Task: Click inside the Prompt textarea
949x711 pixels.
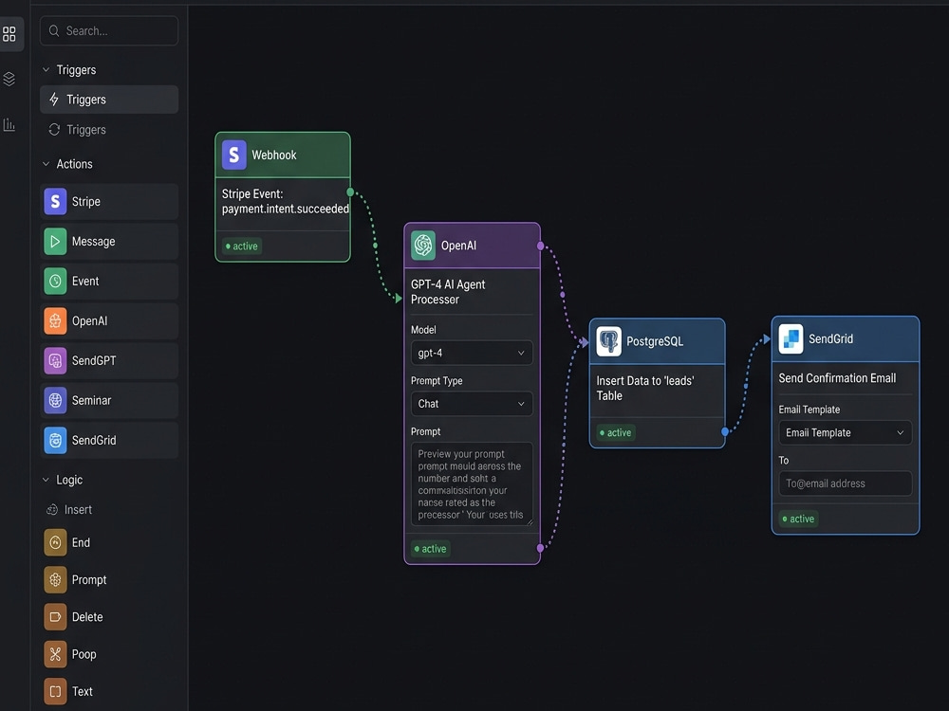Action: (x=472, y=483)
